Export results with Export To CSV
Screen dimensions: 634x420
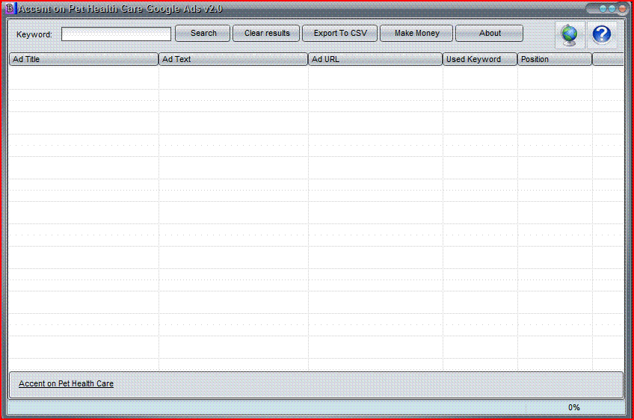click(x=340, y=33)
